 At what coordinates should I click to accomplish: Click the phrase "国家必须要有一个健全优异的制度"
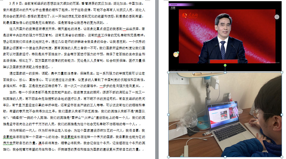pos(27,48)
